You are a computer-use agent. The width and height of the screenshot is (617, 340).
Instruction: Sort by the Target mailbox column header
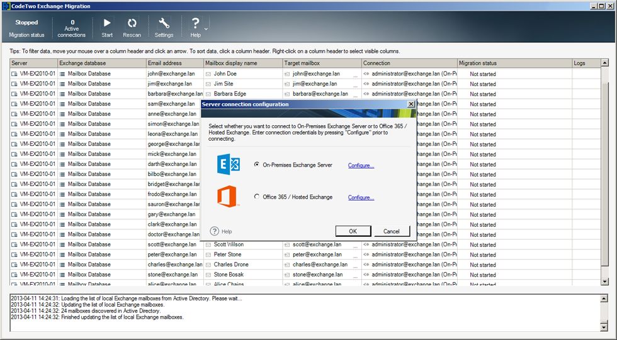(x=322, y=63)
